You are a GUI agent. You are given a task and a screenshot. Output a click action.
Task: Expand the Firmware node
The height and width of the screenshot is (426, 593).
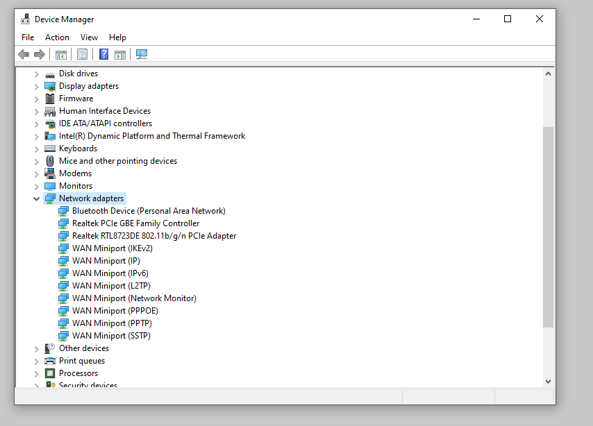[36, 99]
